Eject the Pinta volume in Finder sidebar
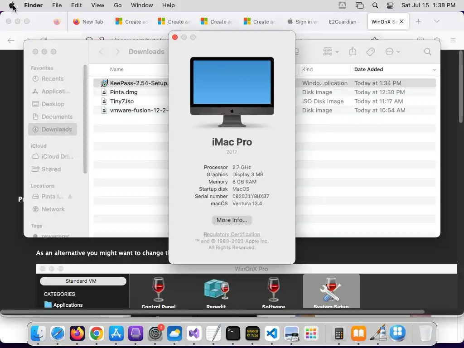The height and width of the screenshot is (348, 464). 70,197
